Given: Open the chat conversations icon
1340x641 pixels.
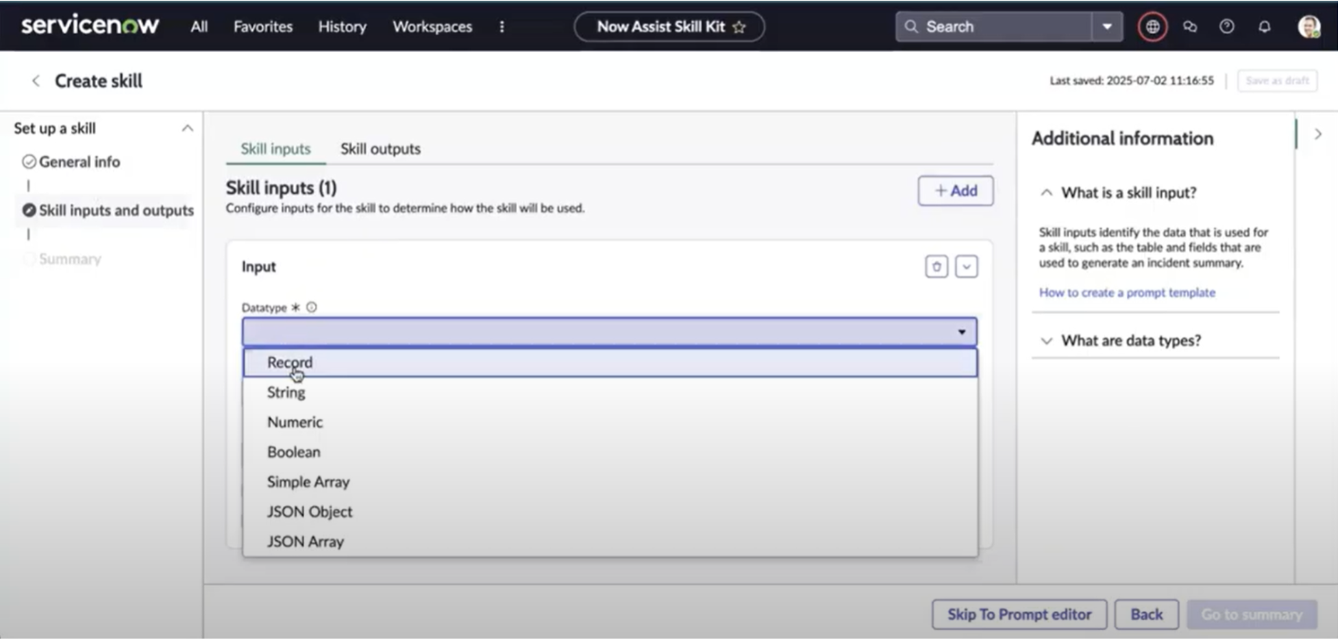Looking at the screenshot, I should tap(1190, 27).
